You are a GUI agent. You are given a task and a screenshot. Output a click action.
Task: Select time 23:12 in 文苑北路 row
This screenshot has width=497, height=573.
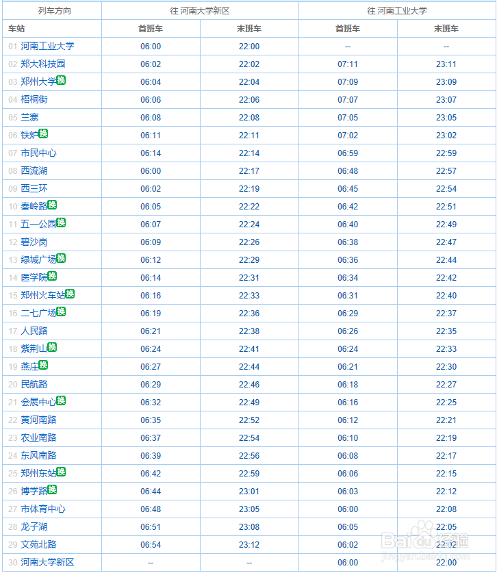click(249, 545)
